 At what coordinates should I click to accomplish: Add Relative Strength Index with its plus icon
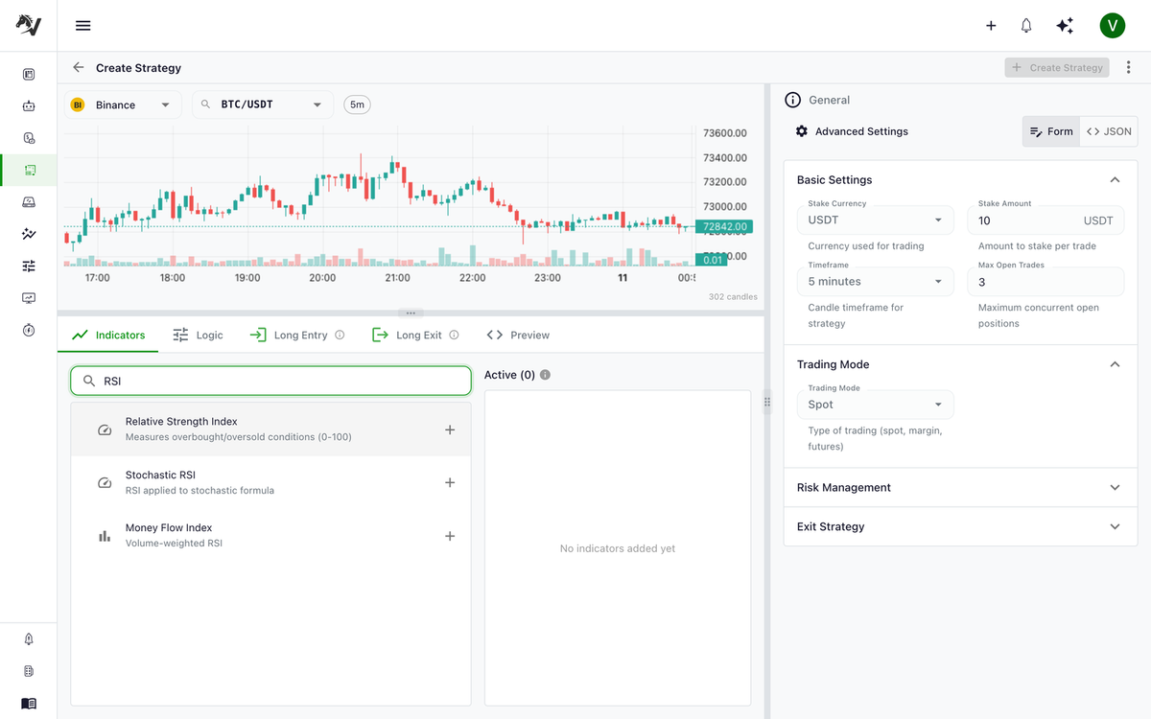tap(450, 429)
